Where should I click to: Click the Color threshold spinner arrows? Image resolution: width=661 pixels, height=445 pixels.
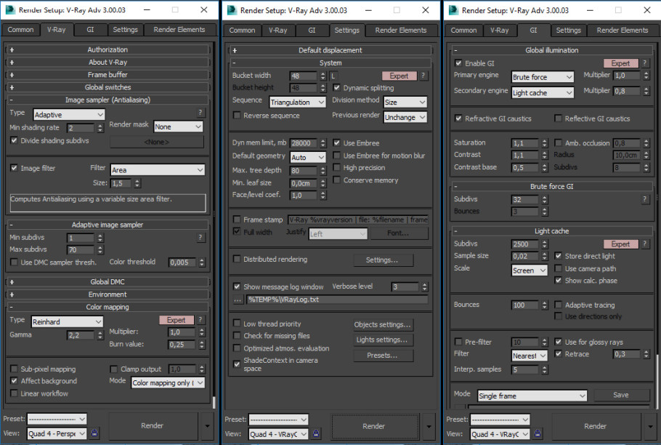click(201, 262)
